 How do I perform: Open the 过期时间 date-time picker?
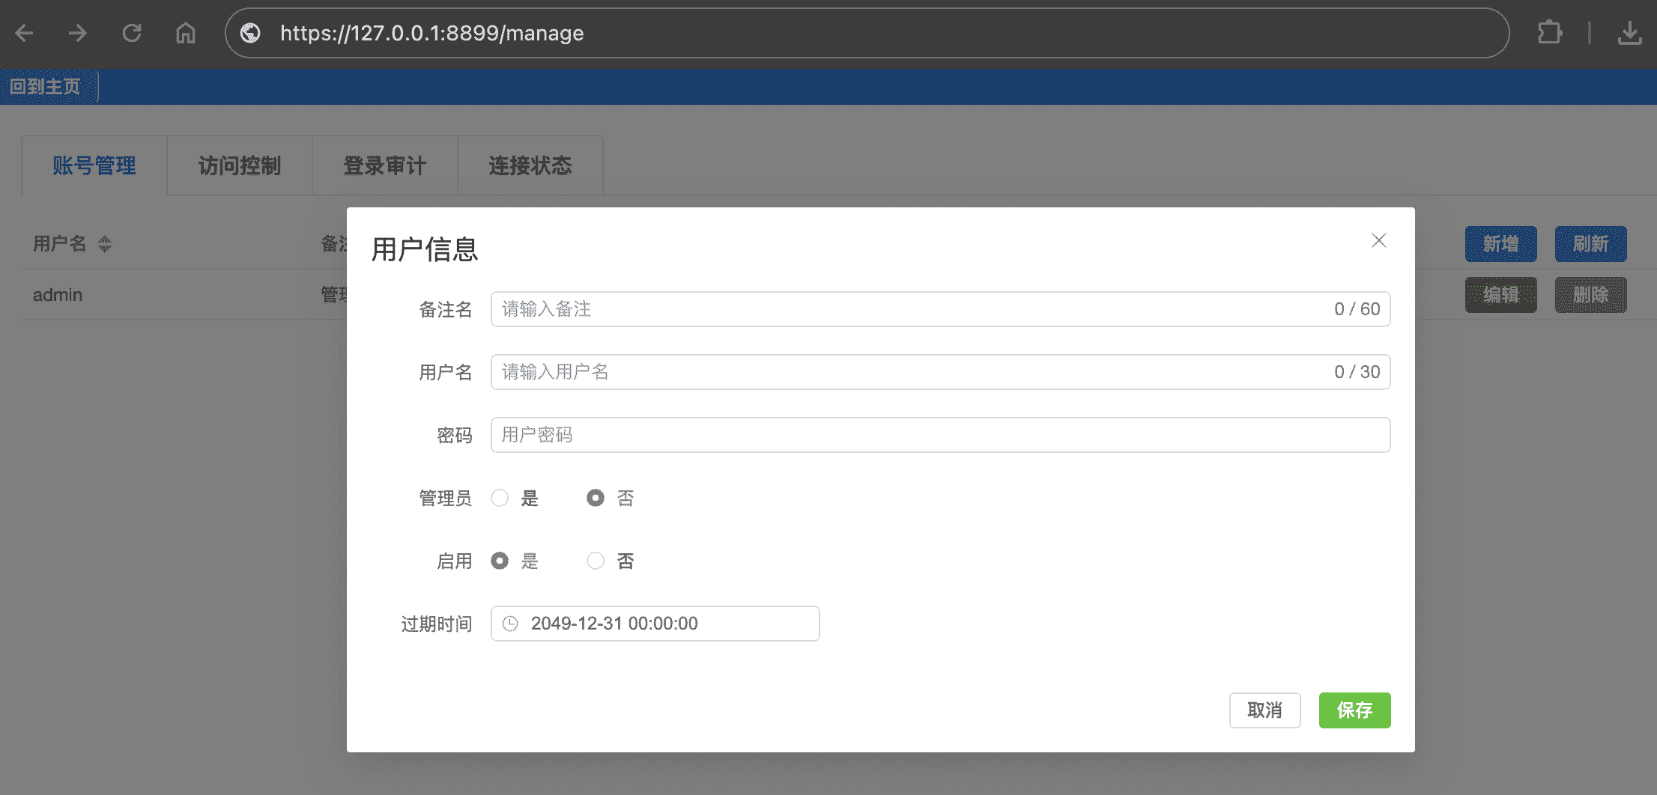click(x=655, y=624)
